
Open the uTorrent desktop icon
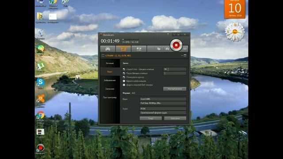[40, 67]
